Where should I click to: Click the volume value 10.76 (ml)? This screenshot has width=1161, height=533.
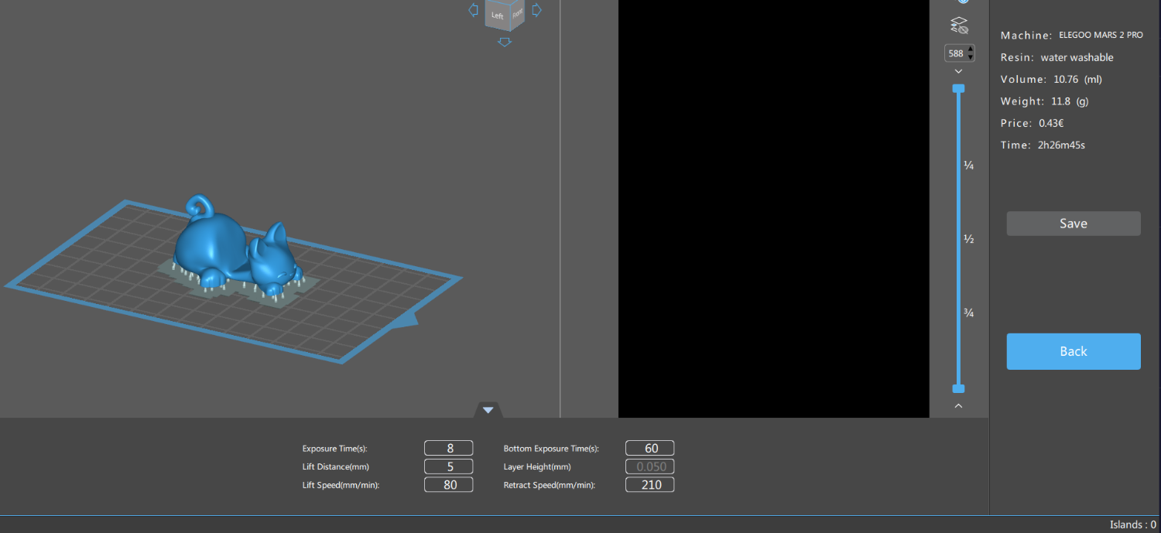[1078, 79]
